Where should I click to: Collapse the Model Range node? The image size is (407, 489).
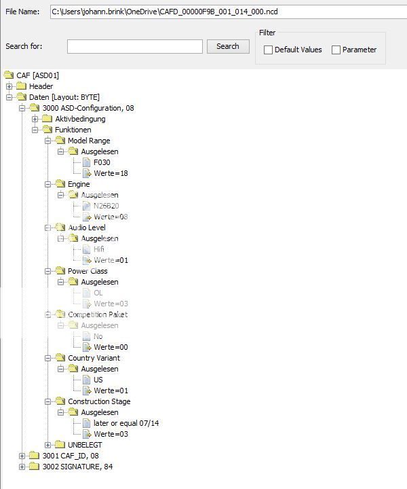(x=48, y=141)
